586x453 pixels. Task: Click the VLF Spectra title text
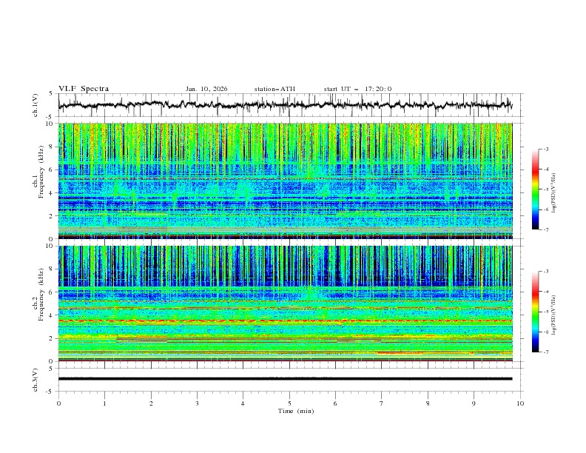point(84,89)
